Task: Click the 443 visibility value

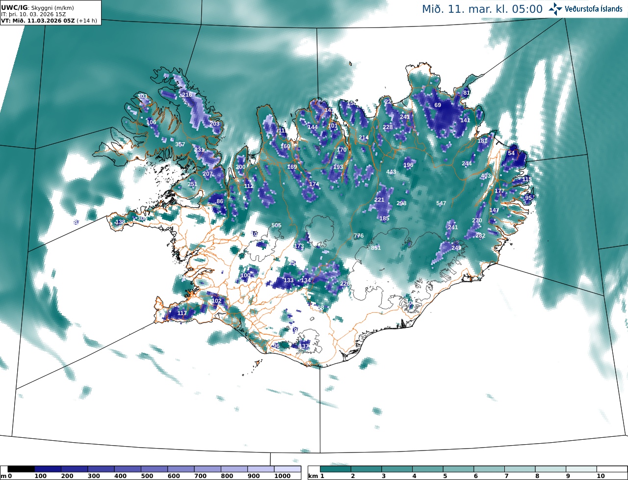Action: point(391,172)
